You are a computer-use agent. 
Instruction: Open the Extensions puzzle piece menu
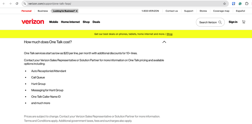247,4
